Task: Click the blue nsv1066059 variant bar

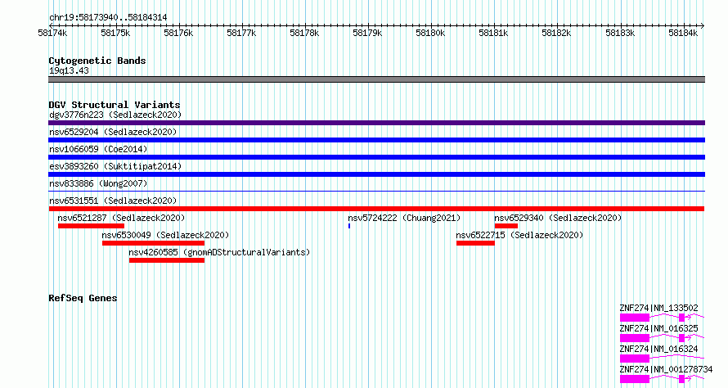Action: click(x=376, y=157)
